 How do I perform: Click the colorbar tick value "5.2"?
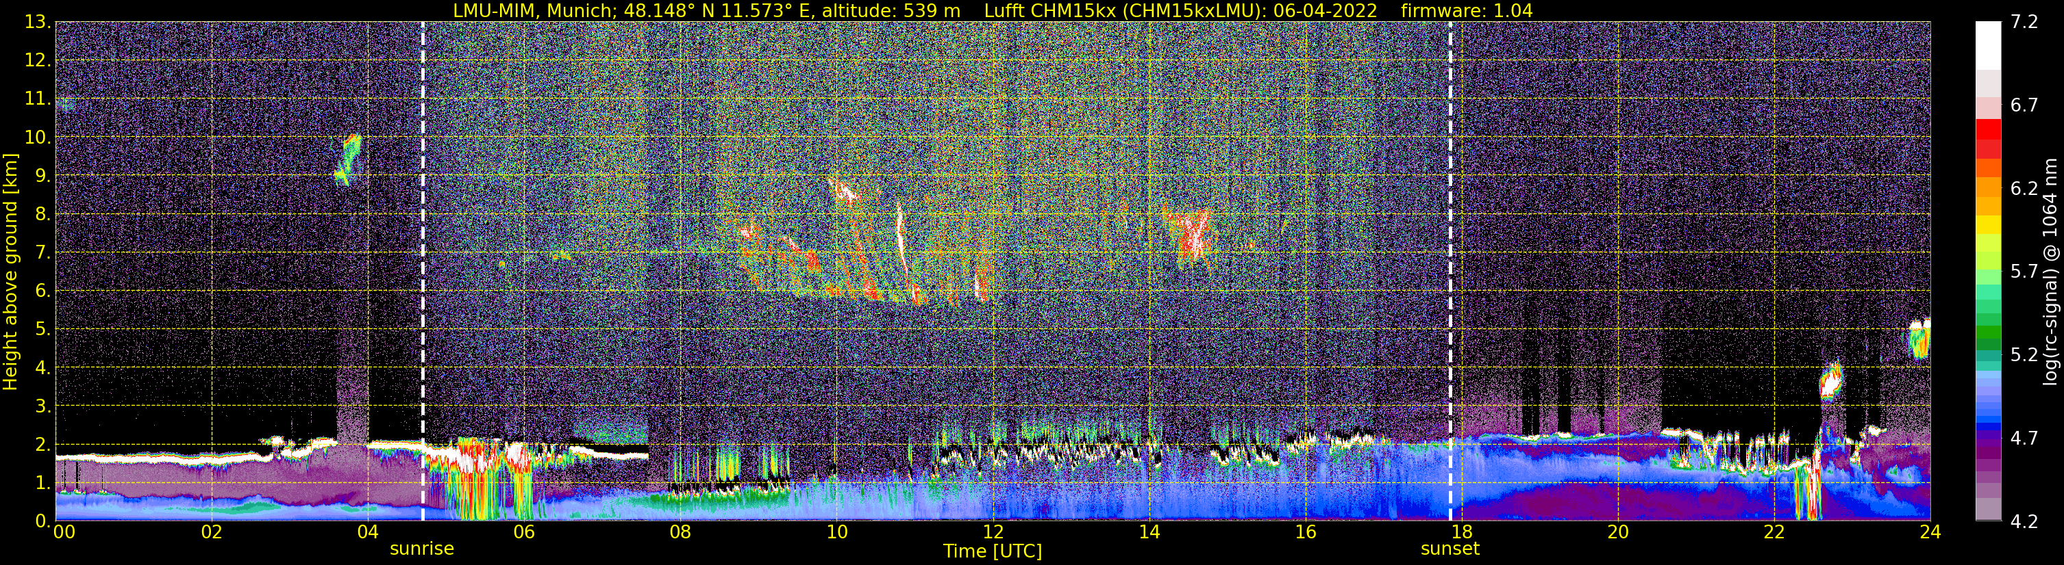2024,355
